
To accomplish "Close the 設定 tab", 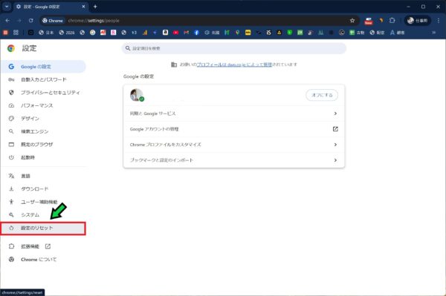I will (x=83, y=6).
